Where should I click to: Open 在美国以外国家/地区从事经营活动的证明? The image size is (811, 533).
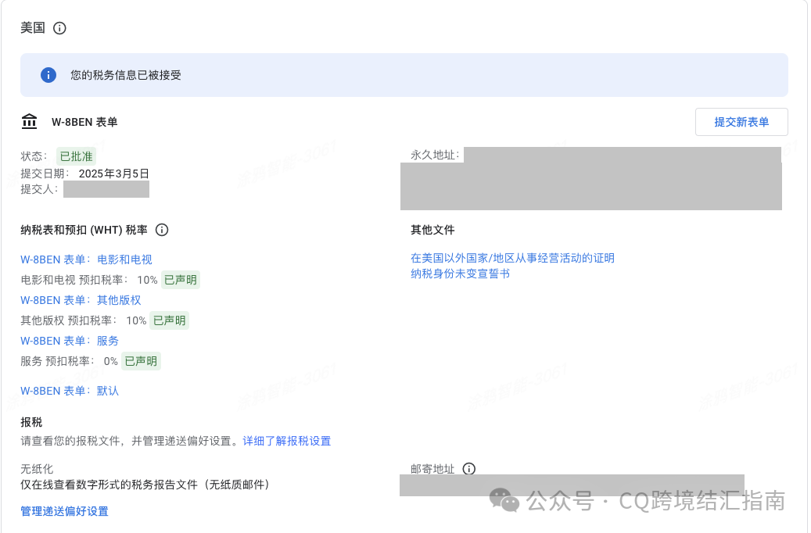(511, 258)
